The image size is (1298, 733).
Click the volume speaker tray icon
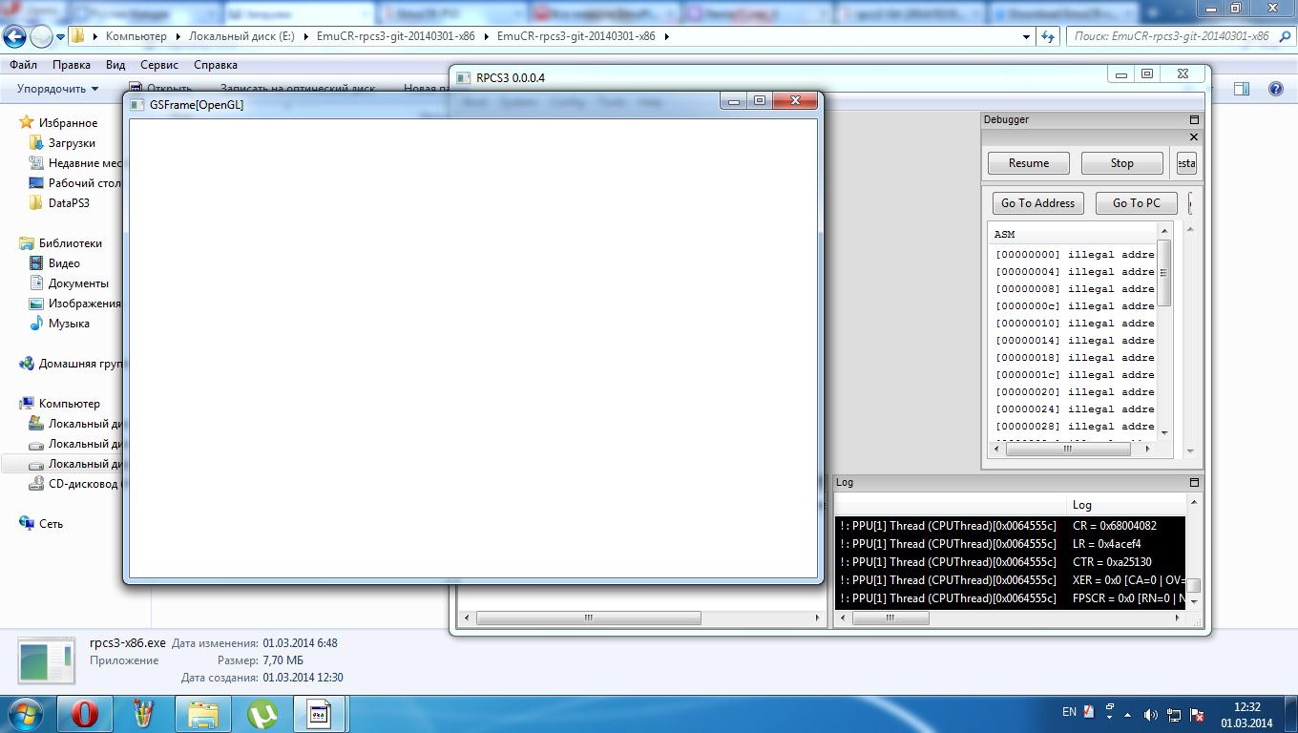[1151, 715]
